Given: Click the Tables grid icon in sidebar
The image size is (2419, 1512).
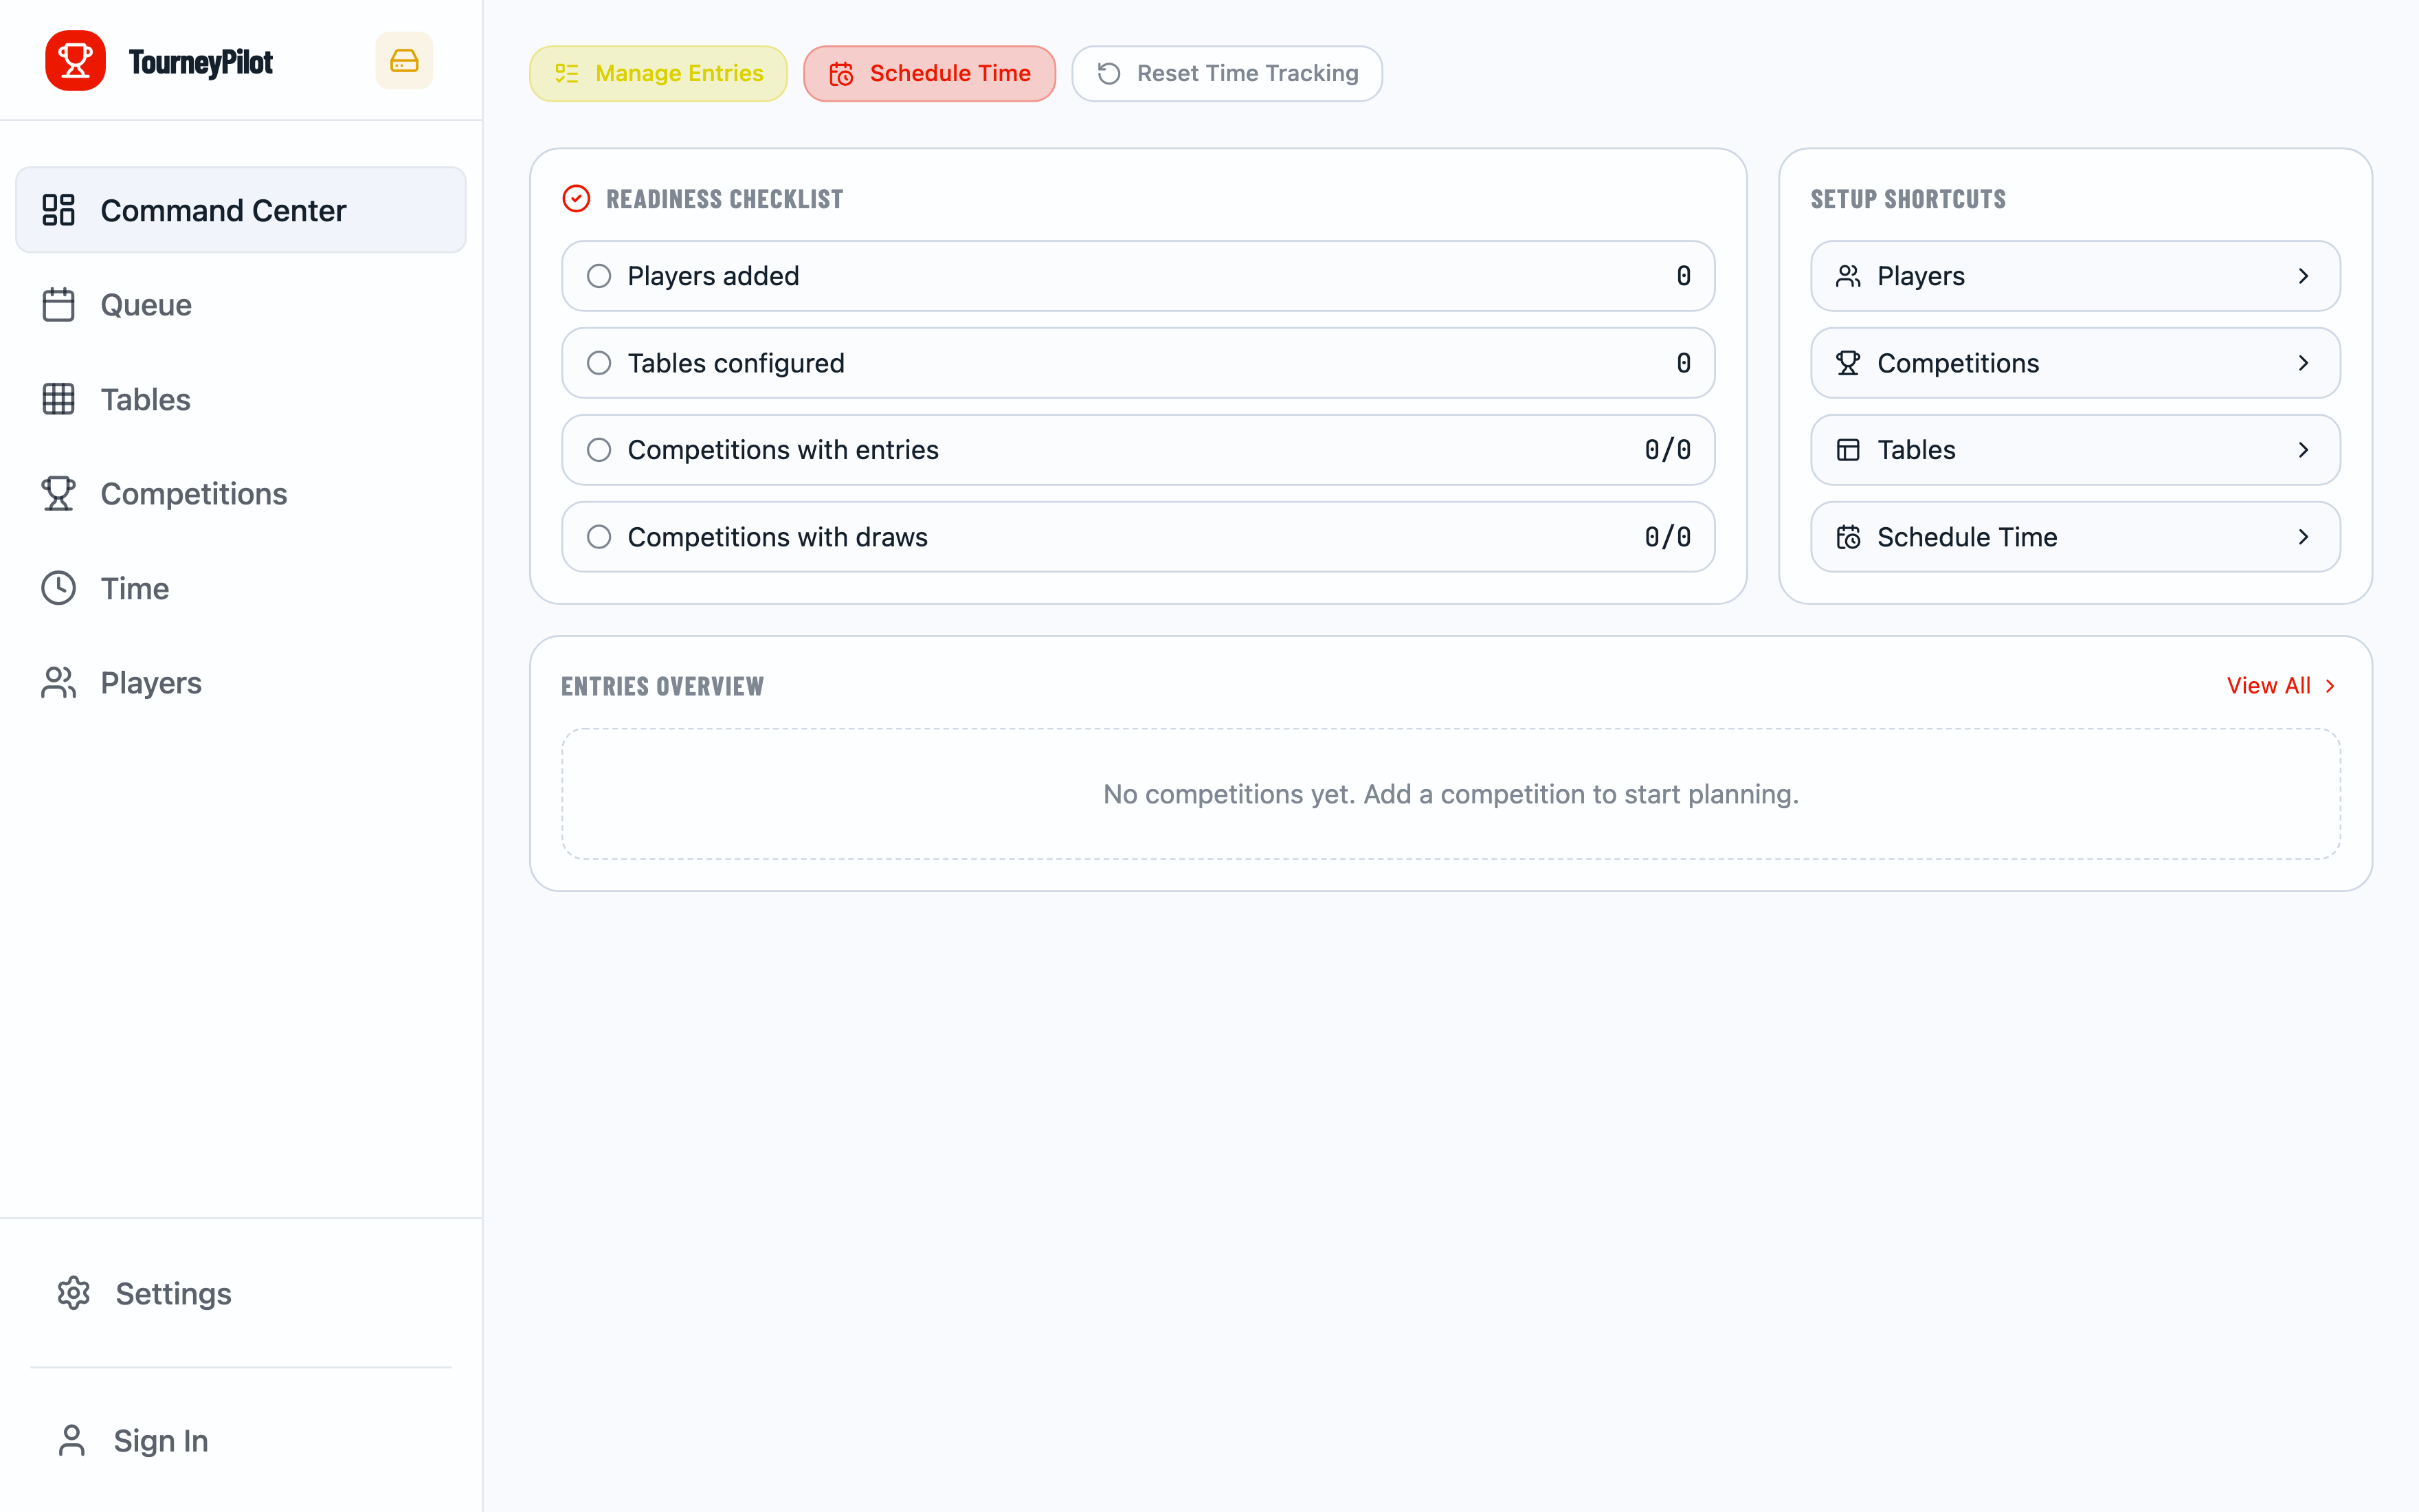Looking at the screenshot, I should (58, 399).
